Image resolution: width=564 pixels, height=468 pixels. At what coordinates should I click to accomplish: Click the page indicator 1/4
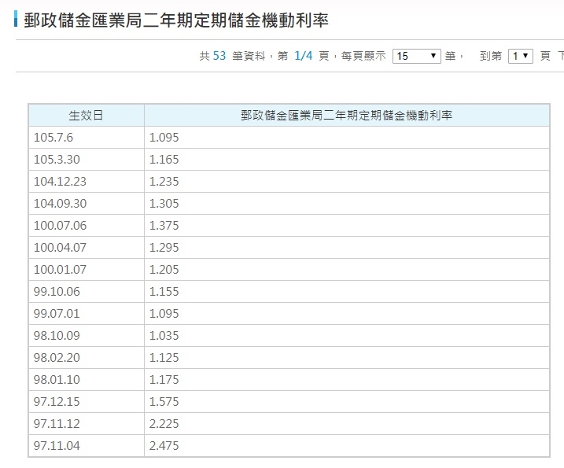click(x=304, y=56)
